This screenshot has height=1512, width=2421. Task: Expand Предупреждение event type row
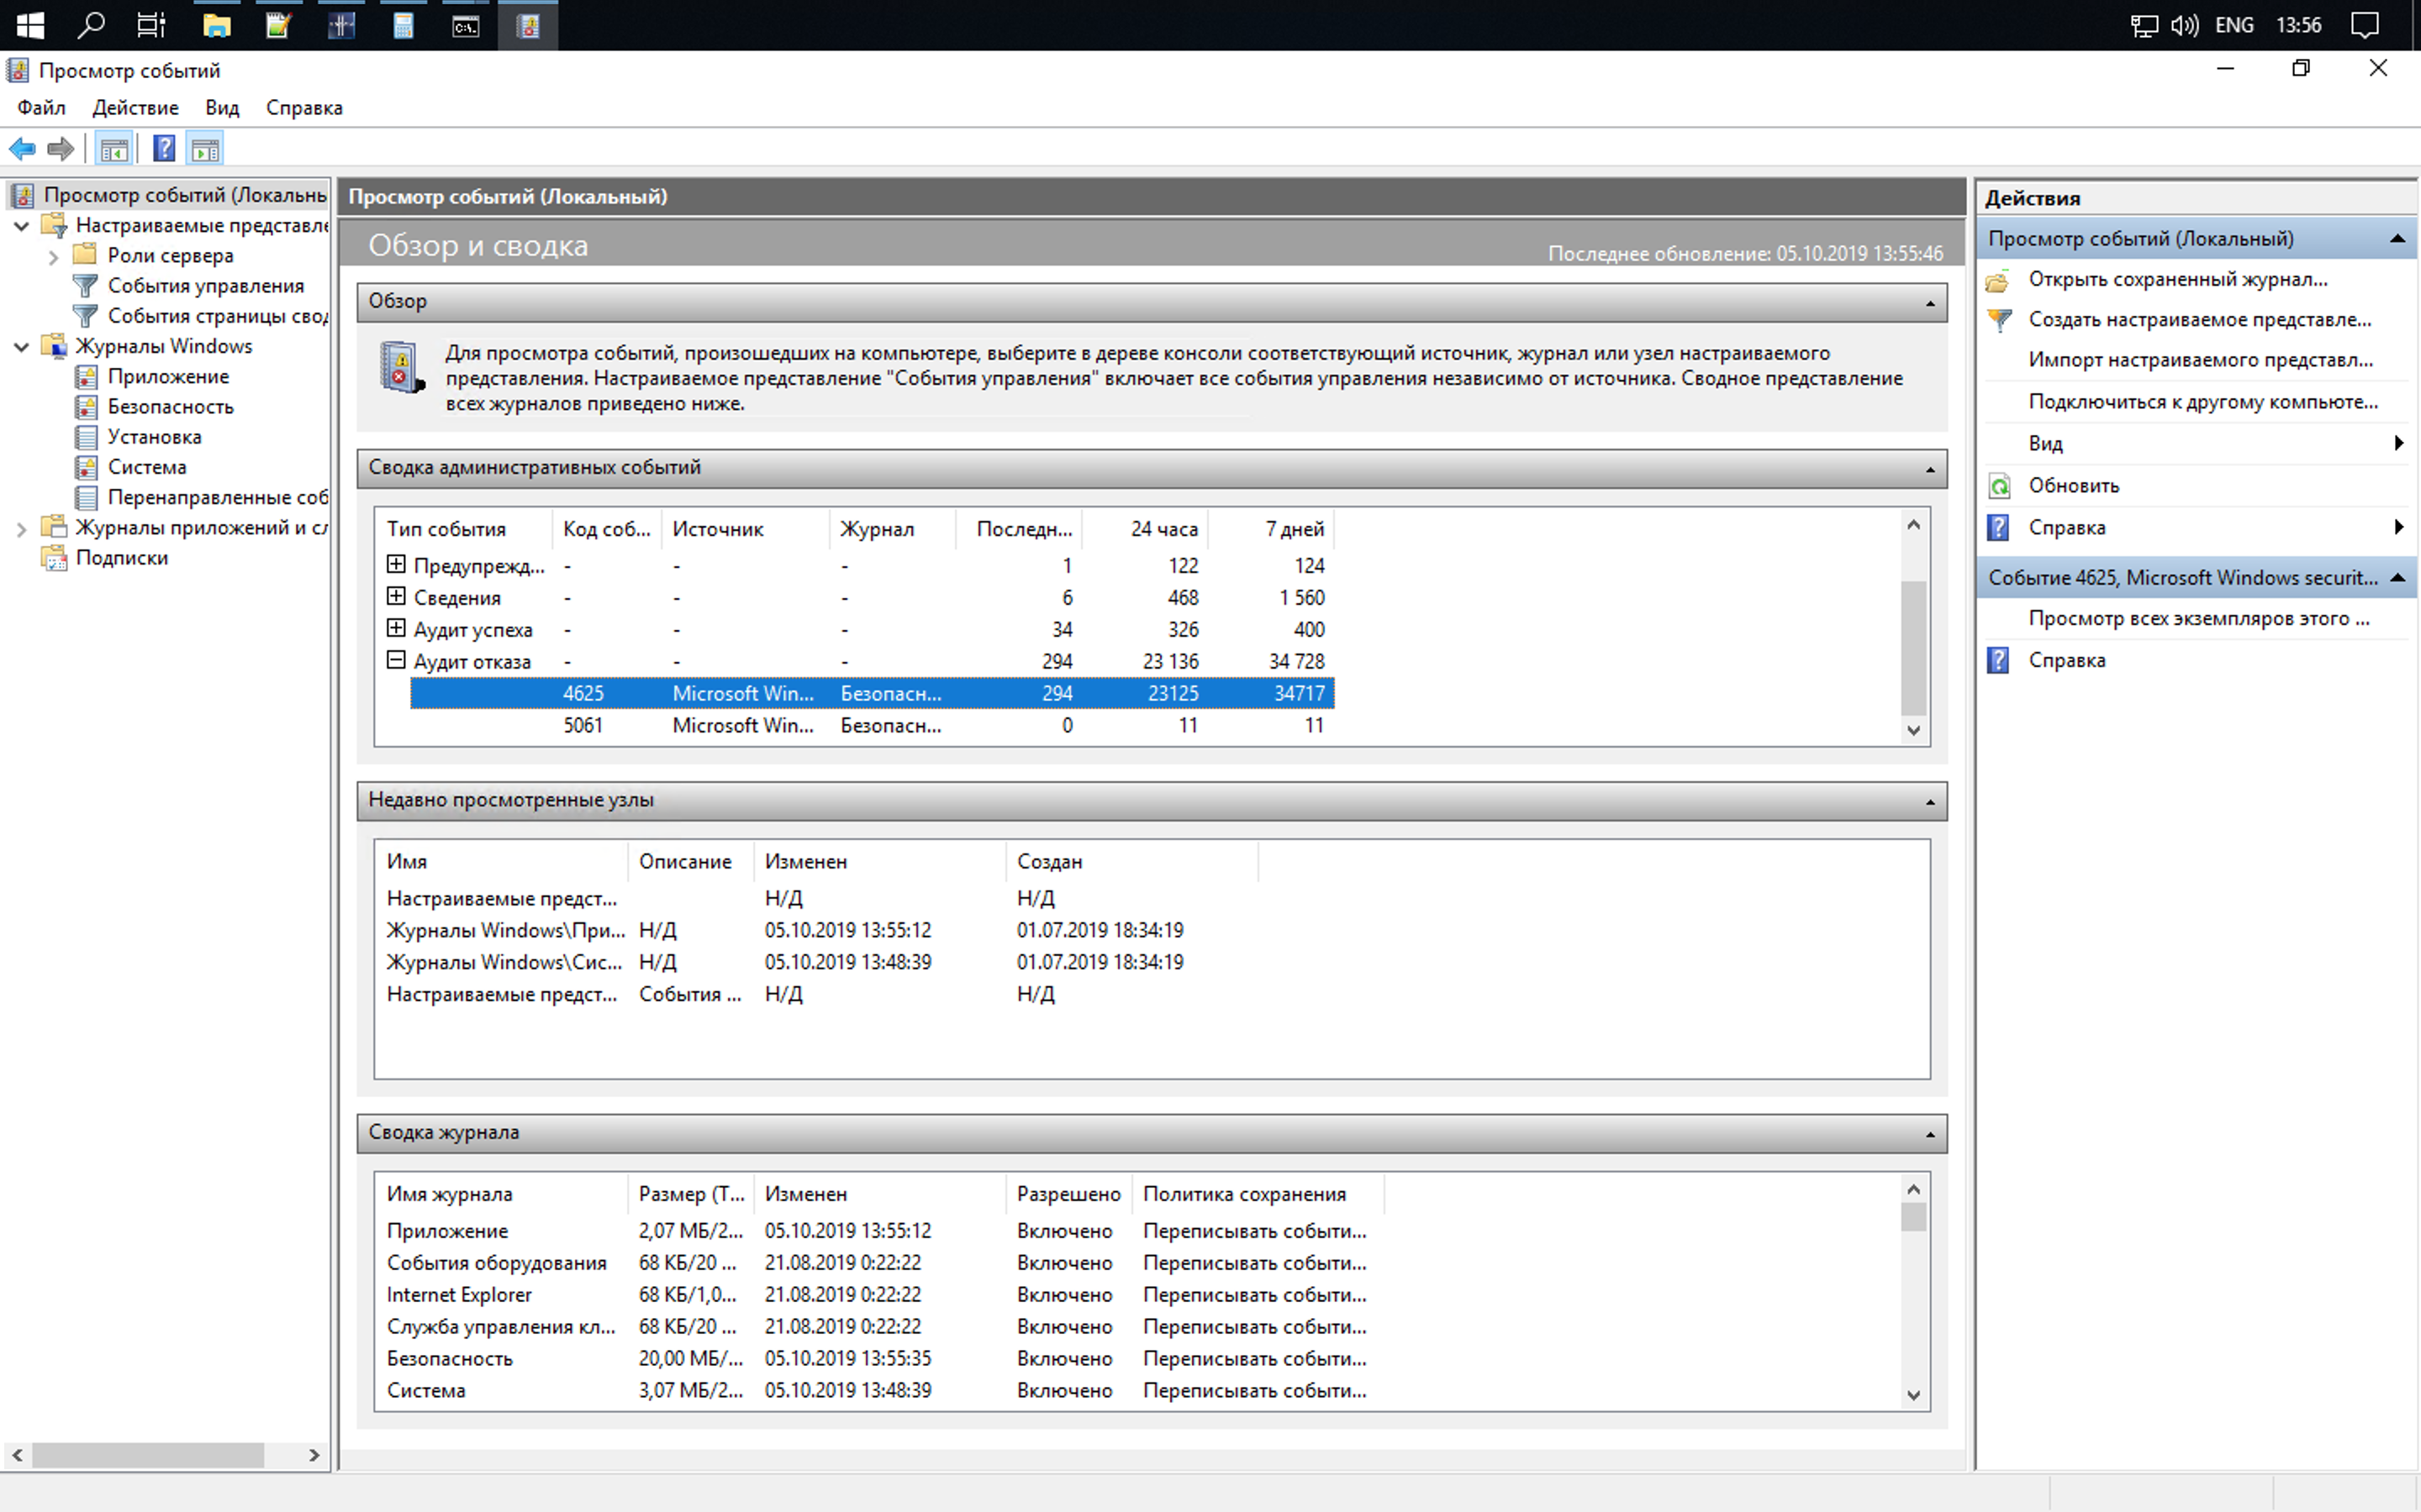(396, 565)
